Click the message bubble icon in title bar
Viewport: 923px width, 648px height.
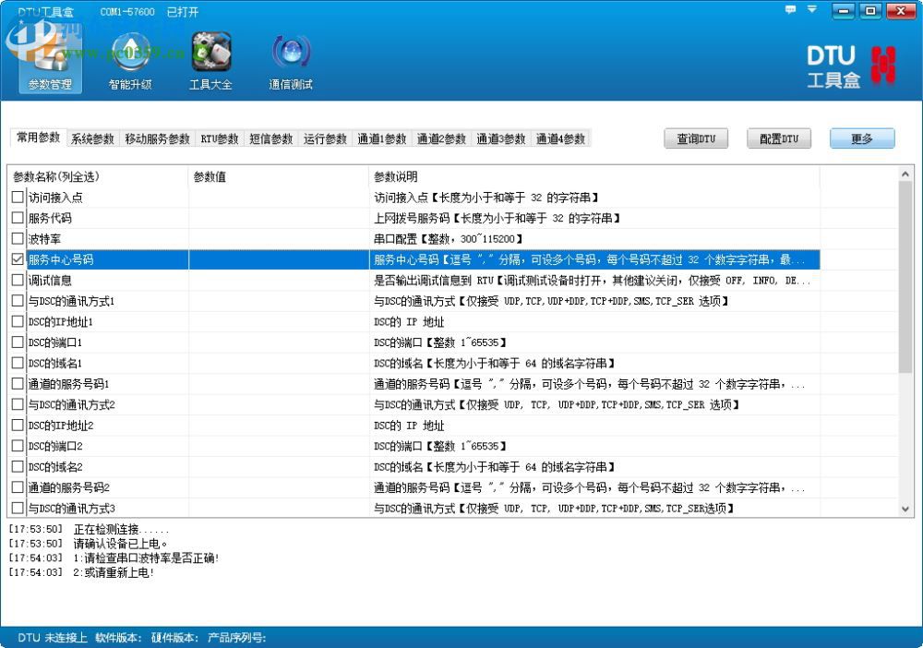click(789, 10)
